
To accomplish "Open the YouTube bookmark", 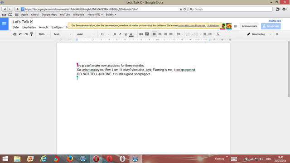I will pyautogui.click(x=65, y=14).
